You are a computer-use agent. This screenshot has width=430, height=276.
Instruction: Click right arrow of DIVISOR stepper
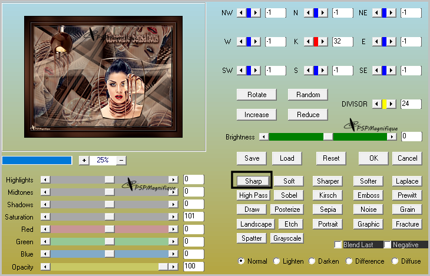392,104
